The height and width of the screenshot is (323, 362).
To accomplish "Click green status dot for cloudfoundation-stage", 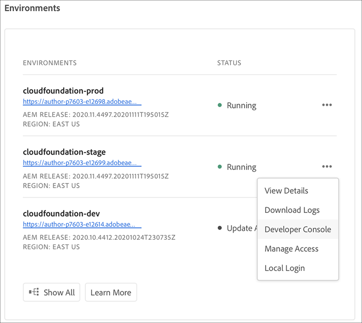I will click(x=220, y=167).
